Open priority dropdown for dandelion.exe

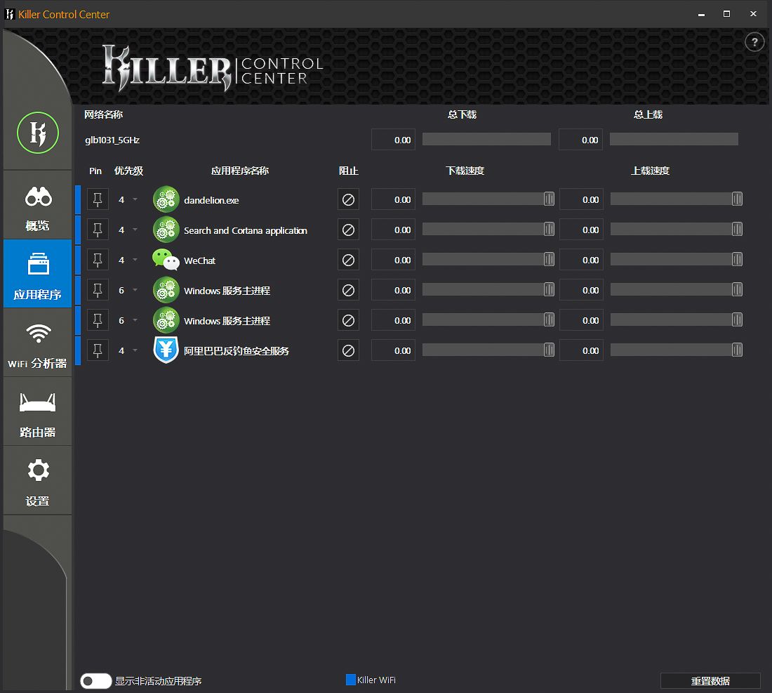point(135,199)
